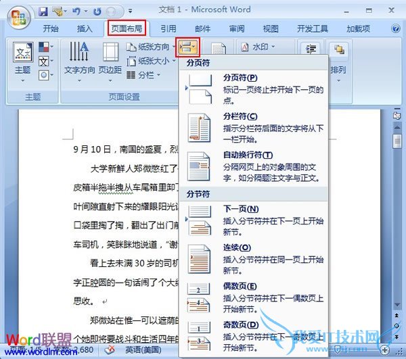Open theme effects dropdown
Screen dimensions: 406x359
tap(46, 75)
